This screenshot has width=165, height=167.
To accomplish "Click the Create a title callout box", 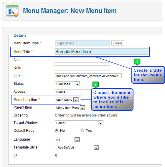I will coord(148,75).
